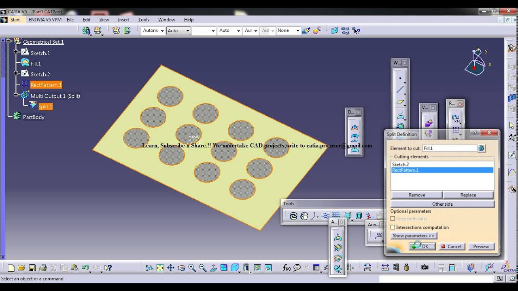Viewport: 518px width, 291px height.
Task: Click OK in Split Definition
Action: point(422,246)
